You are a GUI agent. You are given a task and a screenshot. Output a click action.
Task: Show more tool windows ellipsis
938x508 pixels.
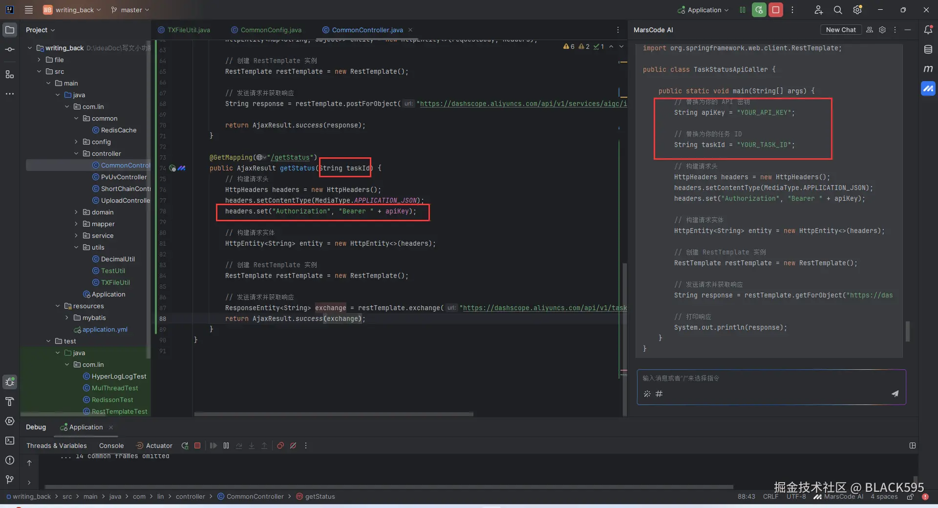click(10, 94)
